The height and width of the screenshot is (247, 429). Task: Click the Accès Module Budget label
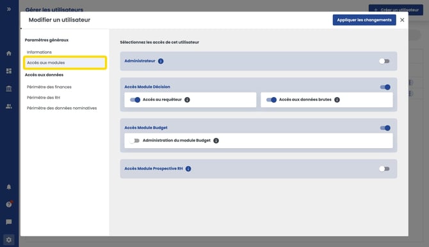coord(146,128)
